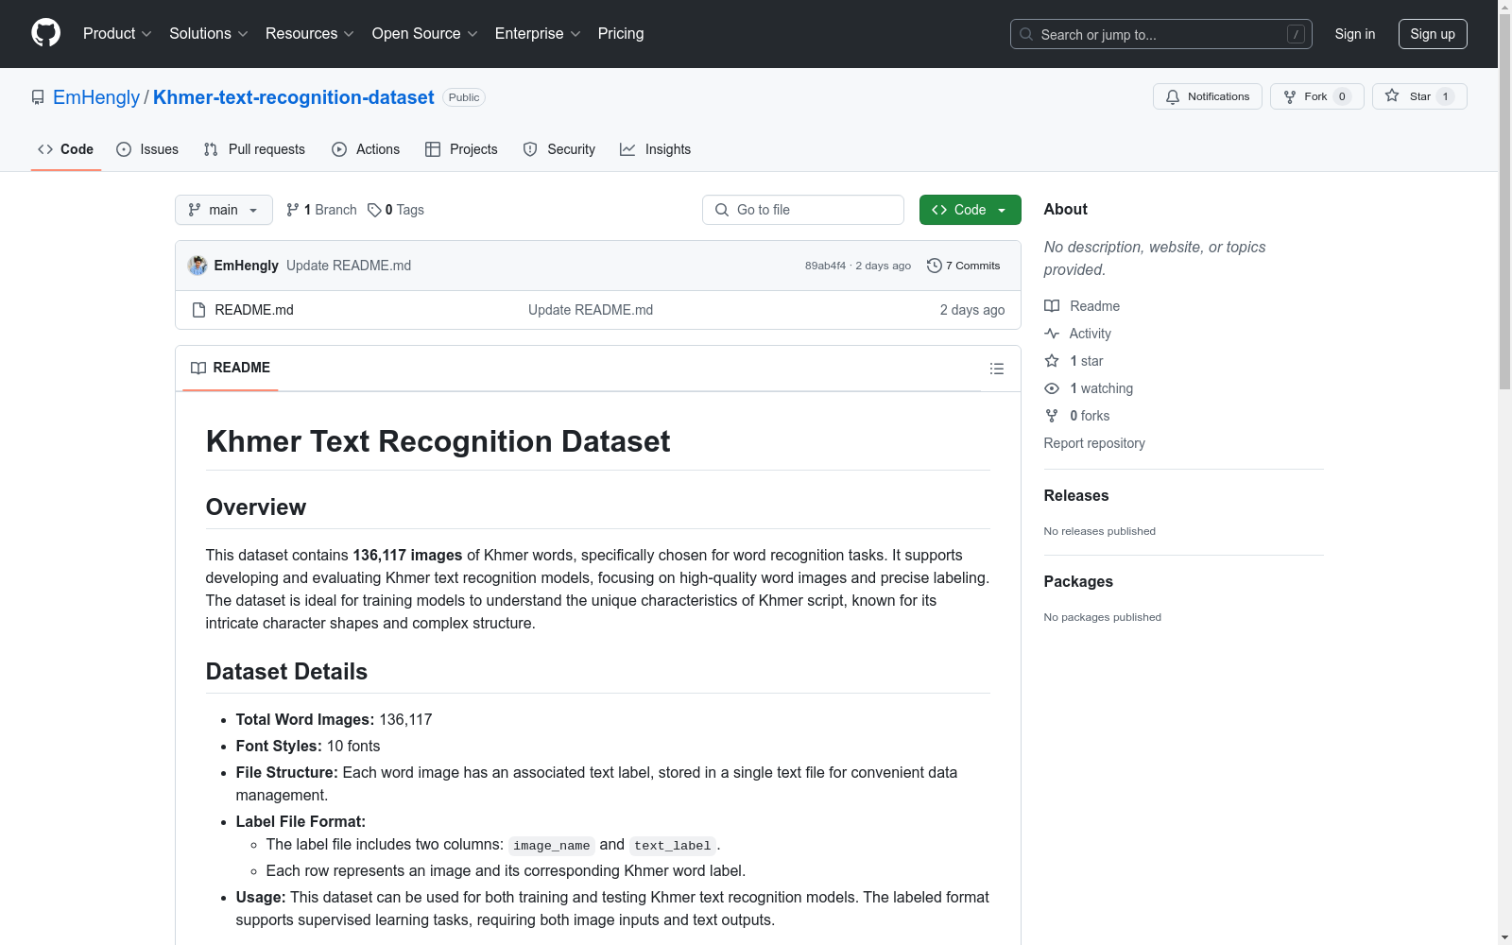Expand the Open Source menu
The width and height of the screenshot is (1512, 945).
coord(425,34)
